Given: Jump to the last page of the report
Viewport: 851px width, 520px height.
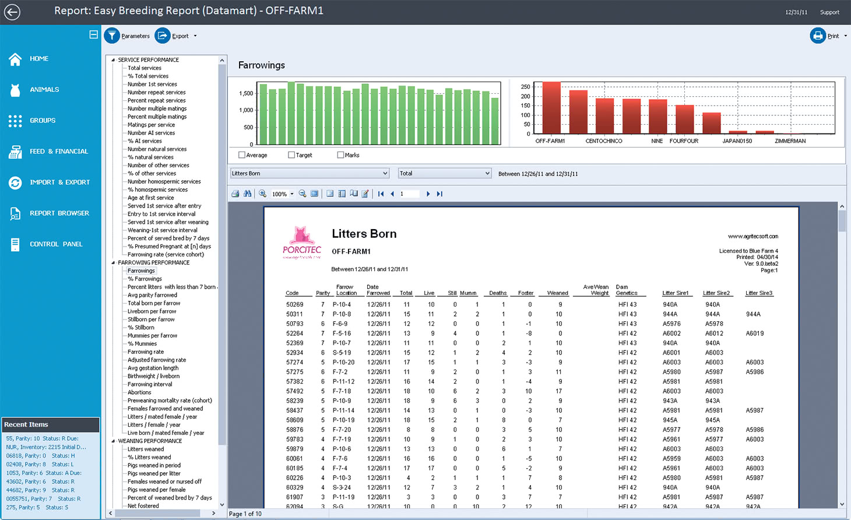Looking at the screenshot, I should tap(439, 193).
